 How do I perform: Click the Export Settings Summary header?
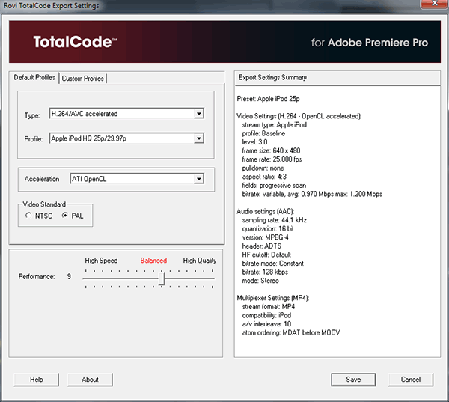tap(272, 78)
